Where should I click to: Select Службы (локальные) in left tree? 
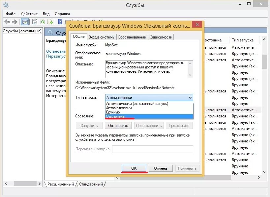click(x=22, y=31)
